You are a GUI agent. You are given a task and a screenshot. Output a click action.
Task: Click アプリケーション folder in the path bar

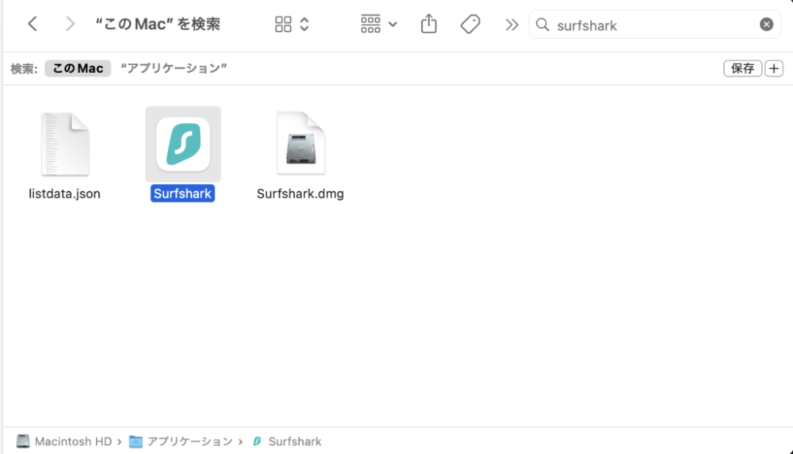[181, 441]
